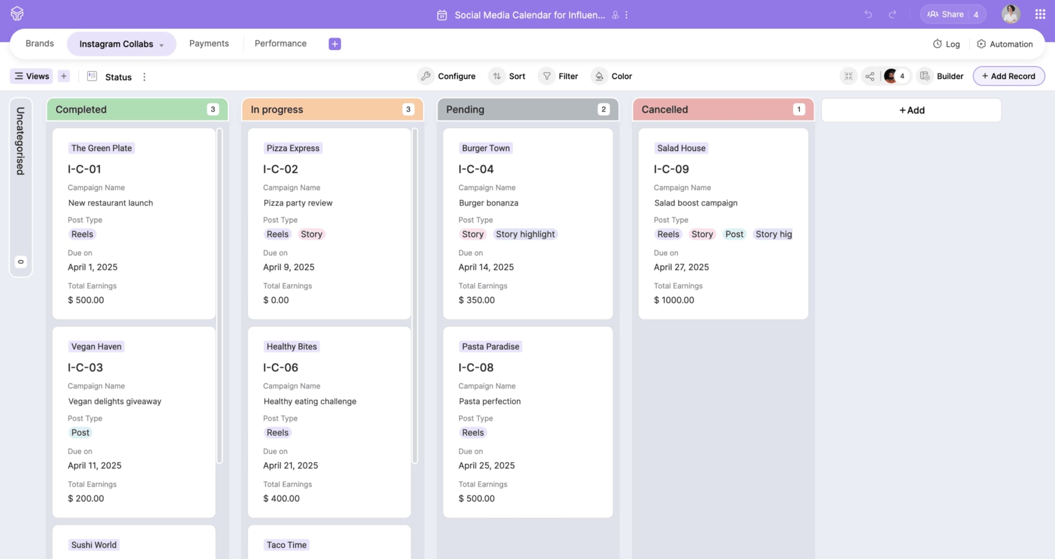
Task: Click Add to create new column
Action: click(911, 110)
